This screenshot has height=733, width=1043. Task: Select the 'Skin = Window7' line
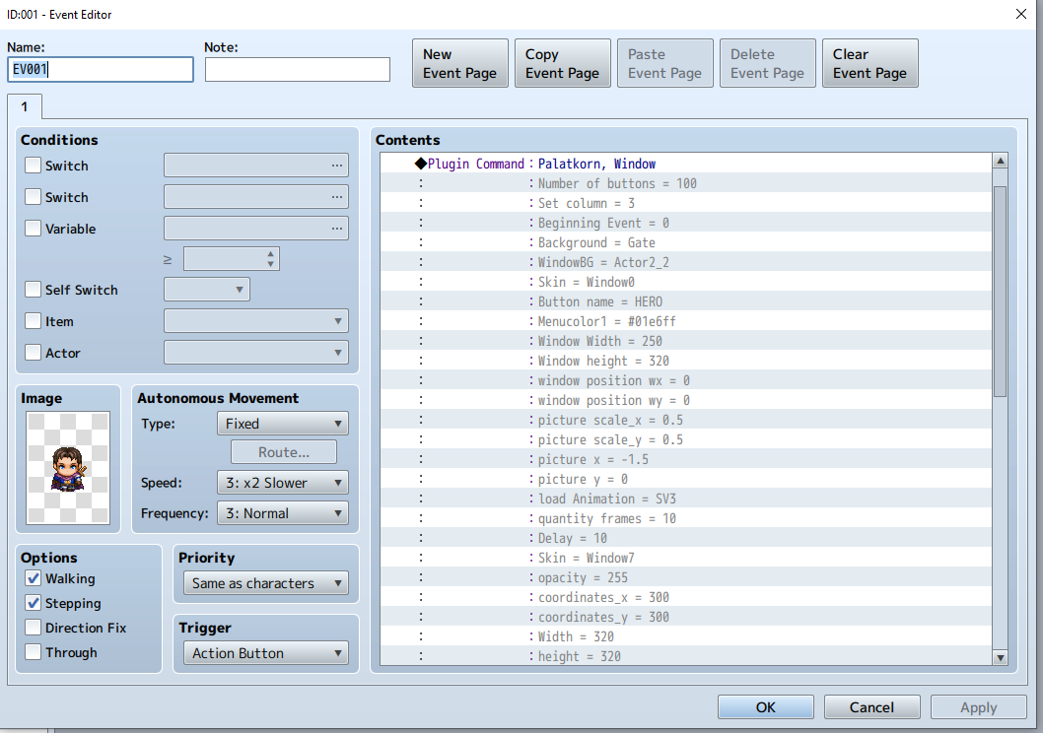point(686,559)
